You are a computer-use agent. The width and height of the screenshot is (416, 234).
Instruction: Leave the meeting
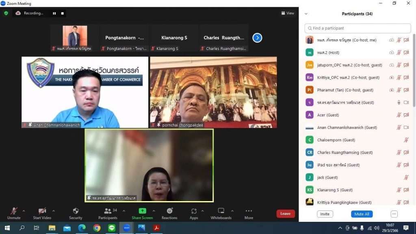click(286, 214)
